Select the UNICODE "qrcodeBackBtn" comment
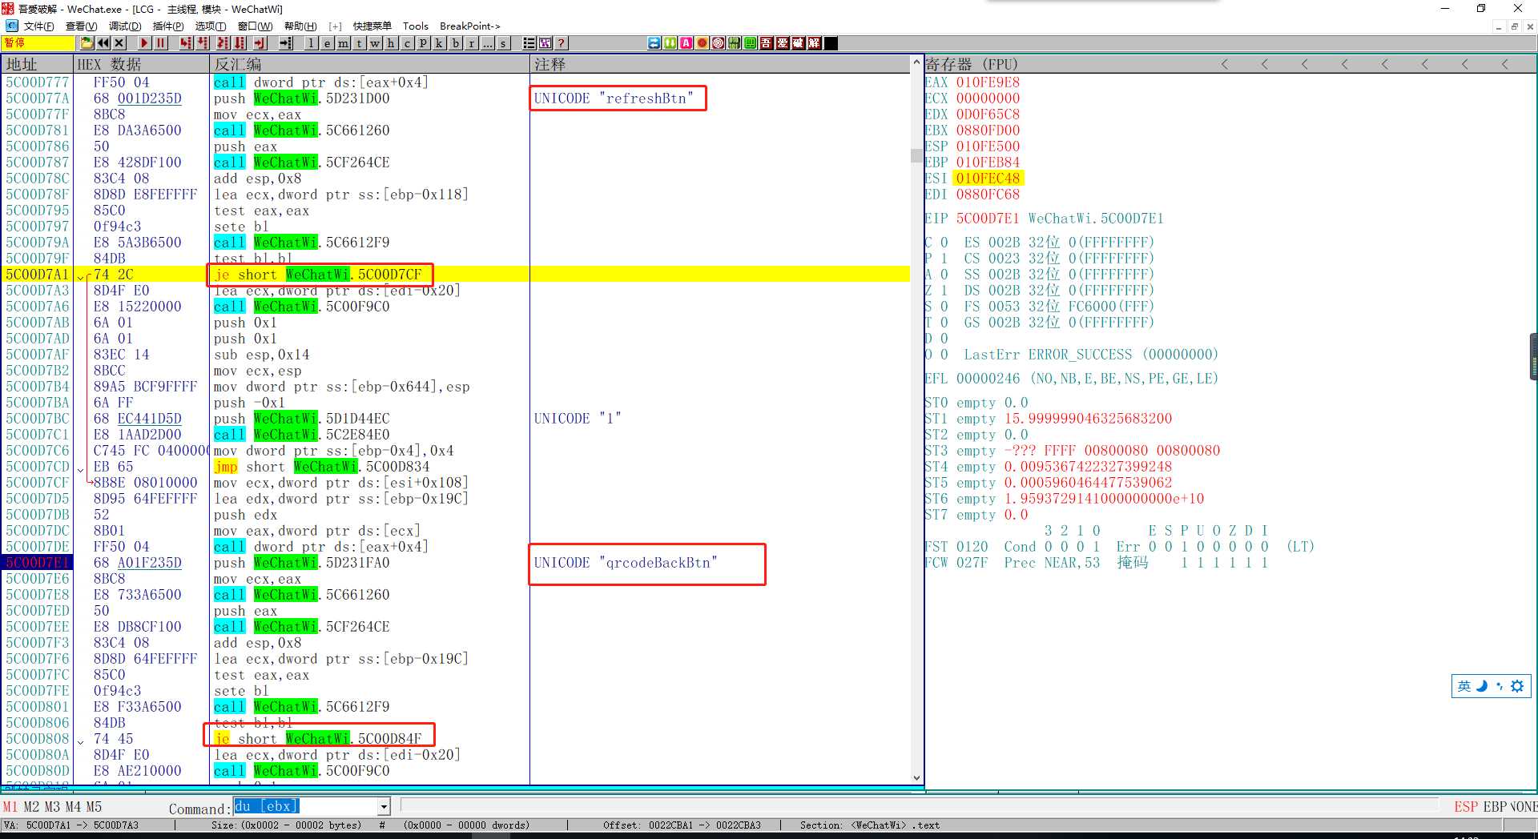The height and width of the screenshot is (839, 1538). (626, 563)
